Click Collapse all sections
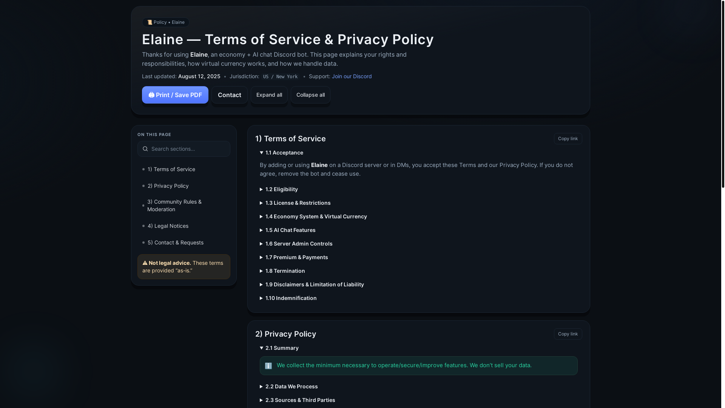 [x=310, y=95]
